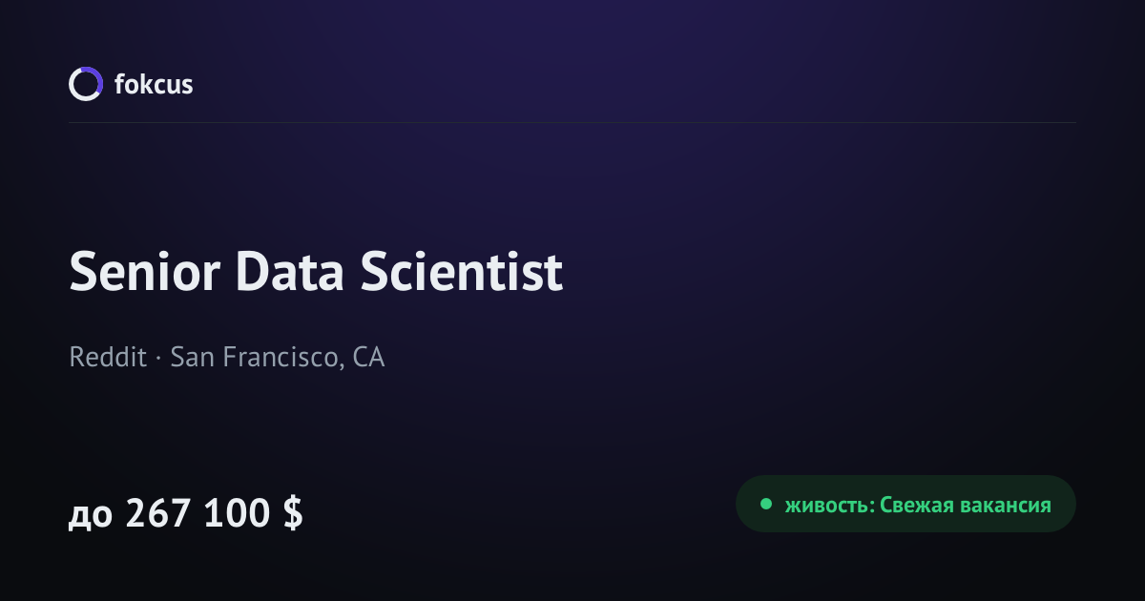Click the живость: label inside the badge
1145x601 pixels.
(829, 505)
